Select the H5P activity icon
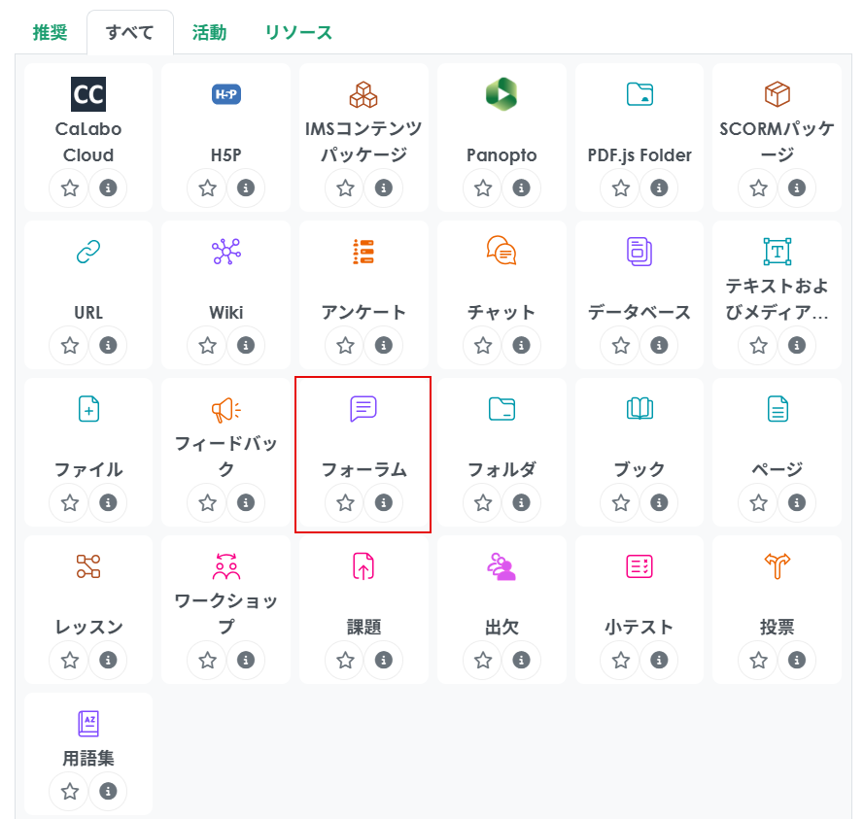The image size is (864, 819). click(225, 94)
